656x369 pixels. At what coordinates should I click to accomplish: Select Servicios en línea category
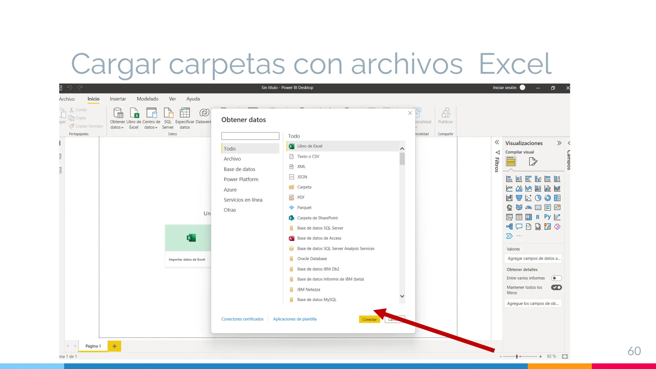pos(243,200)
